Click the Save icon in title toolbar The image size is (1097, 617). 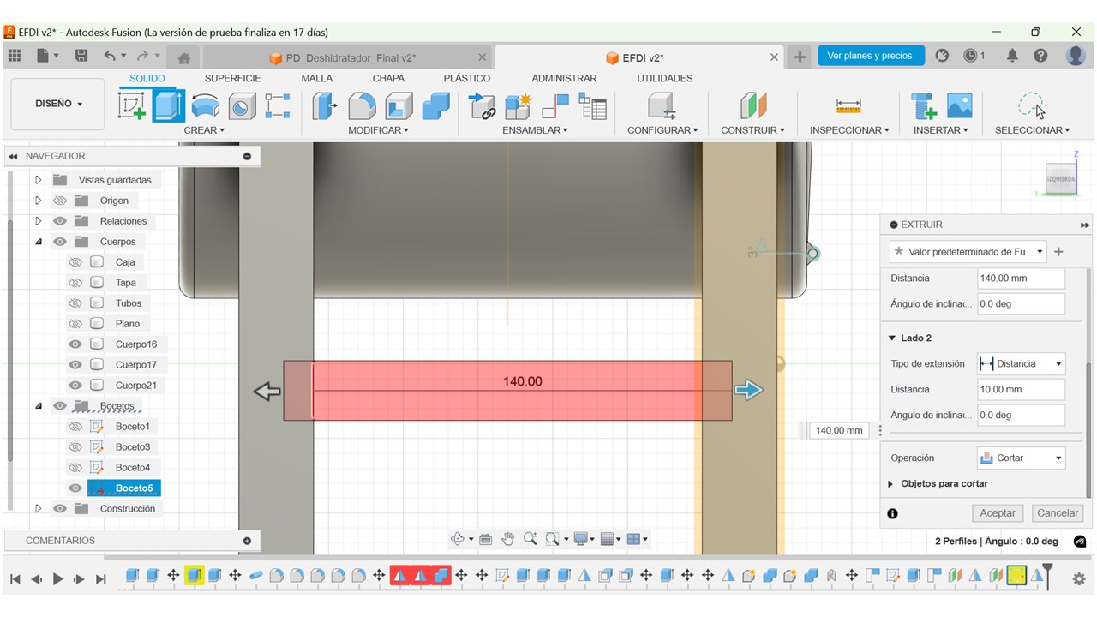pos(81,56)
